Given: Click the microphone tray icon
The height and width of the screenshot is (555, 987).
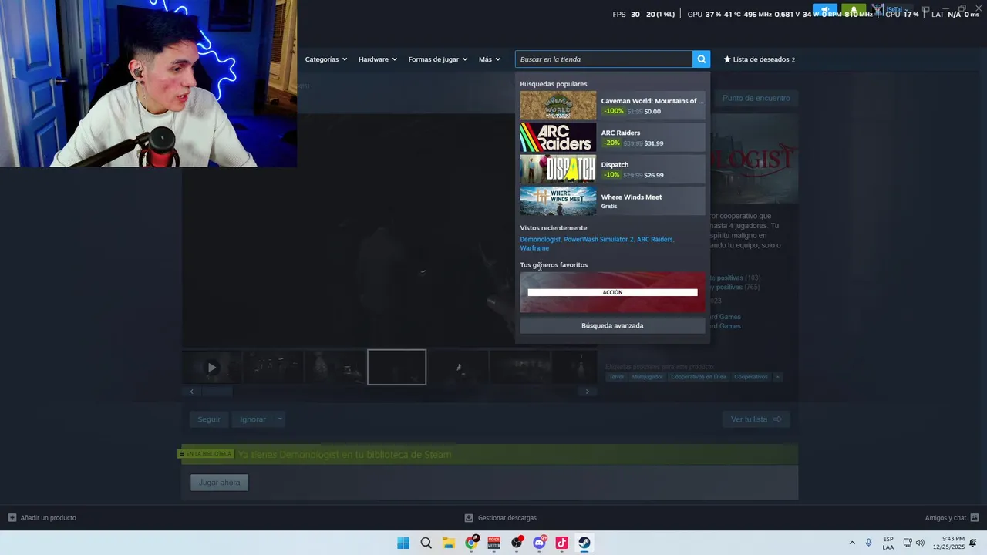Looking at the screenshot, I should (869, 543).
